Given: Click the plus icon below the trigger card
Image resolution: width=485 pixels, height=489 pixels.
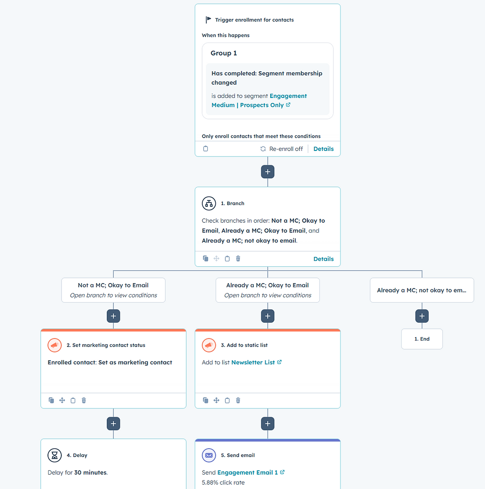Looking at the screenshot, I should [268, 171].
